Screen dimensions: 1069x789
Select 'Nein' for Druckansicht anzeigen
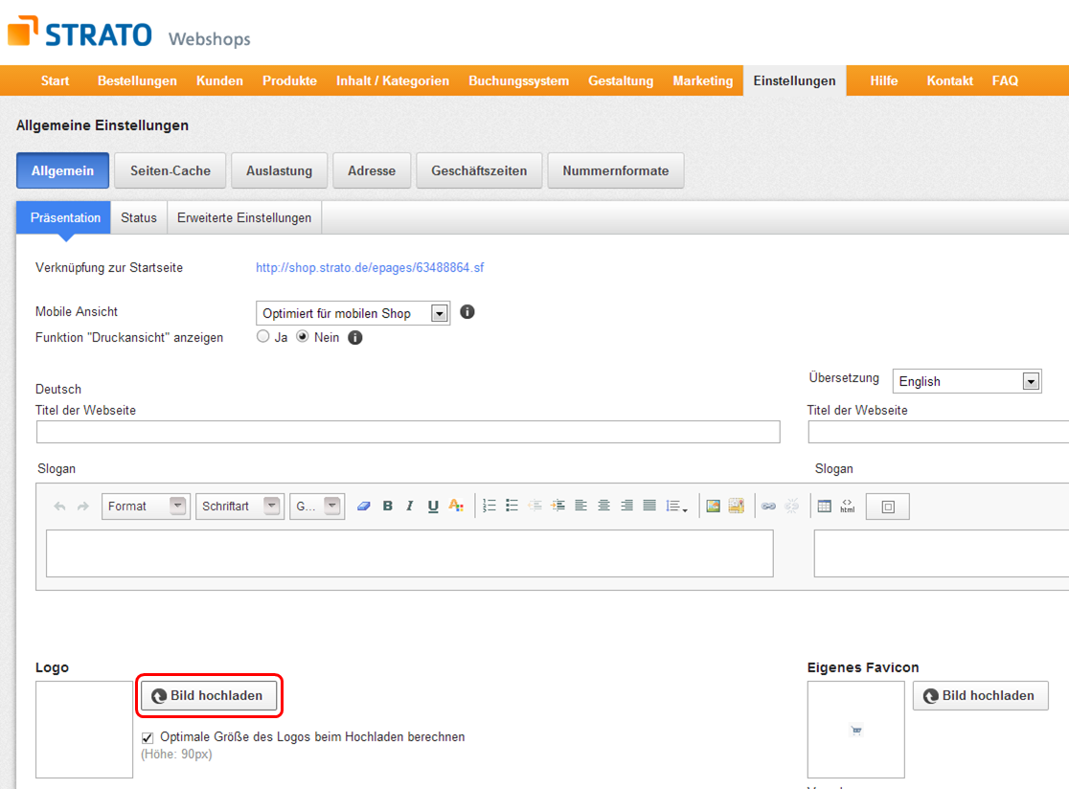303,337
